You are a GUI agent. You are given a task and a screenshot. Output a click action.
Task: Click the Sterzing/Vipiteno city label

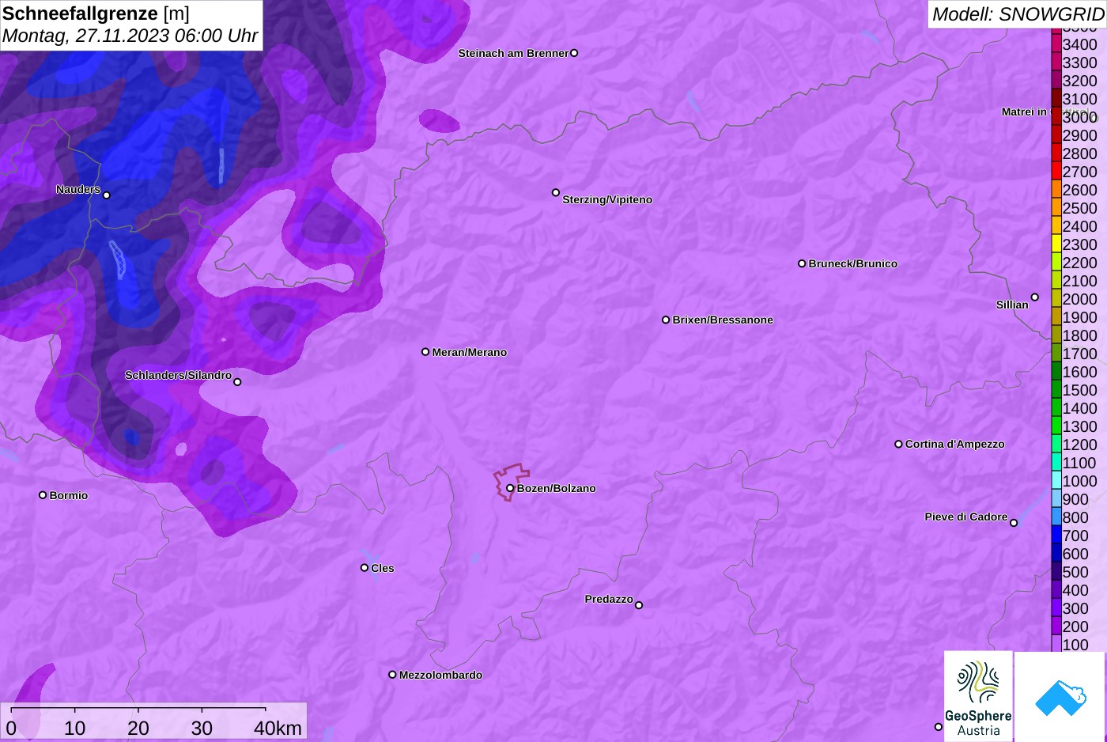[x=607, y=199]
